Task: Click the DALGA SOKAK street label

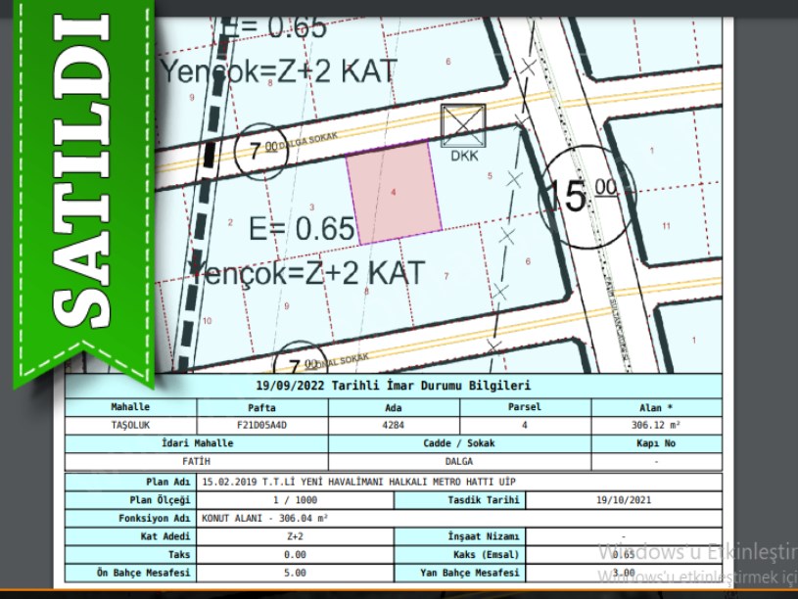Action: [x=302, y=143]
